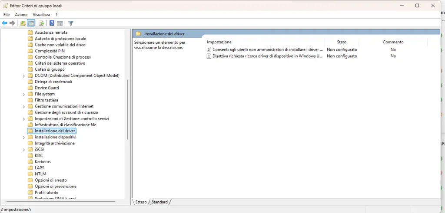
Task: Select Consenti agli utenti non amministratori setting
Action: tap(268, 49)
